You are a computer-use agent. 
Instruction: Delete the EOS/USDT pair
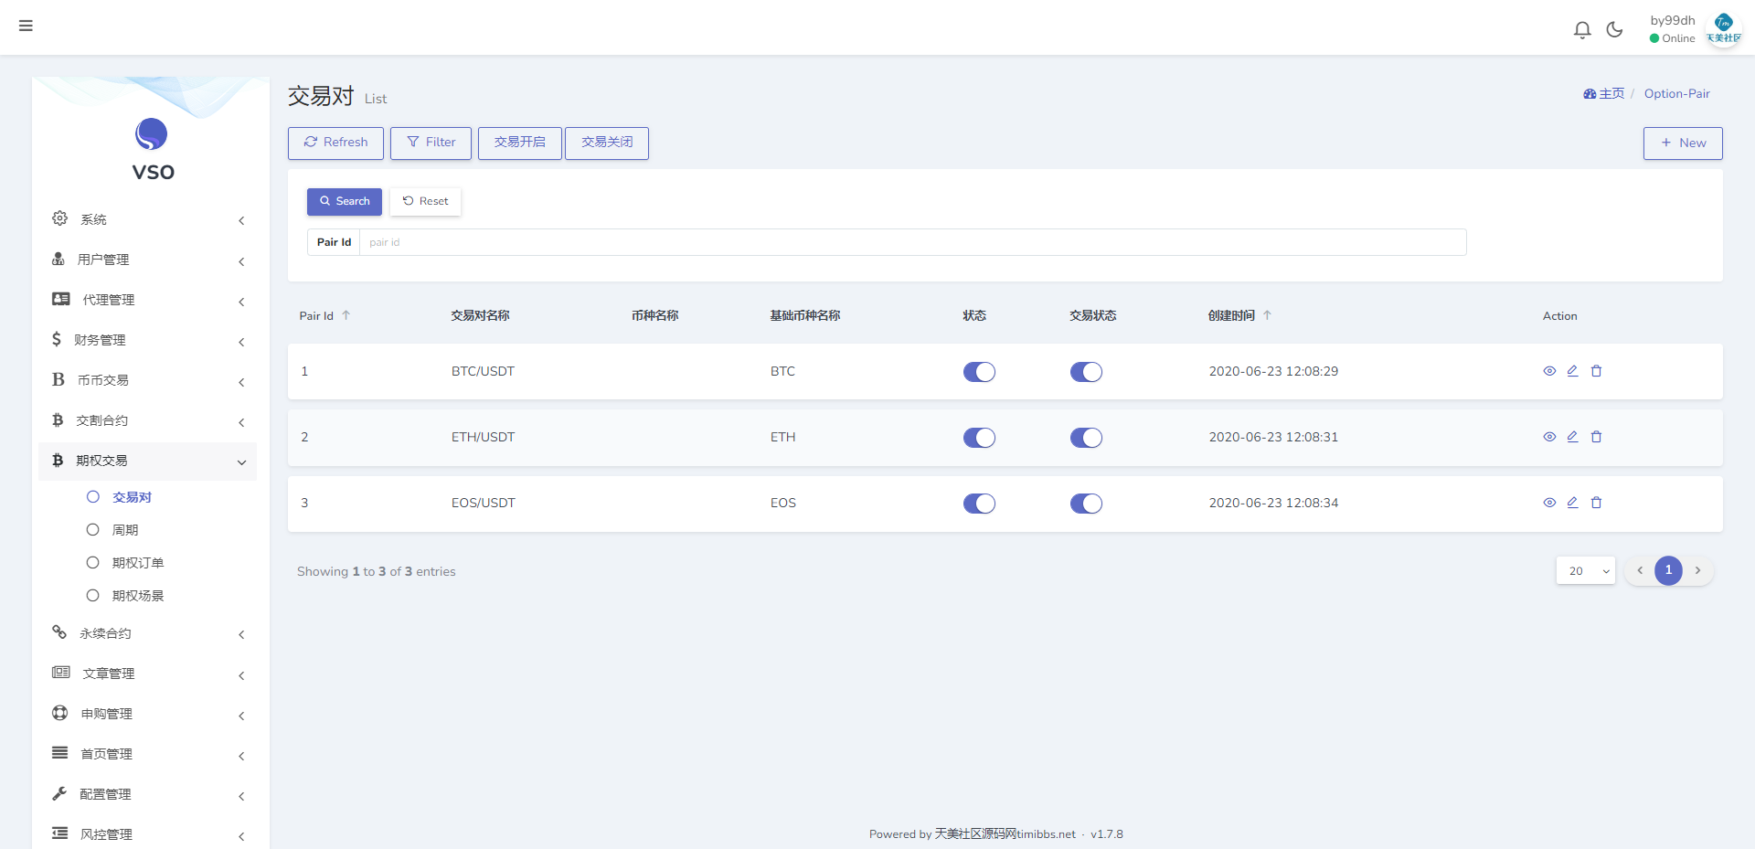coord(1596,503)
